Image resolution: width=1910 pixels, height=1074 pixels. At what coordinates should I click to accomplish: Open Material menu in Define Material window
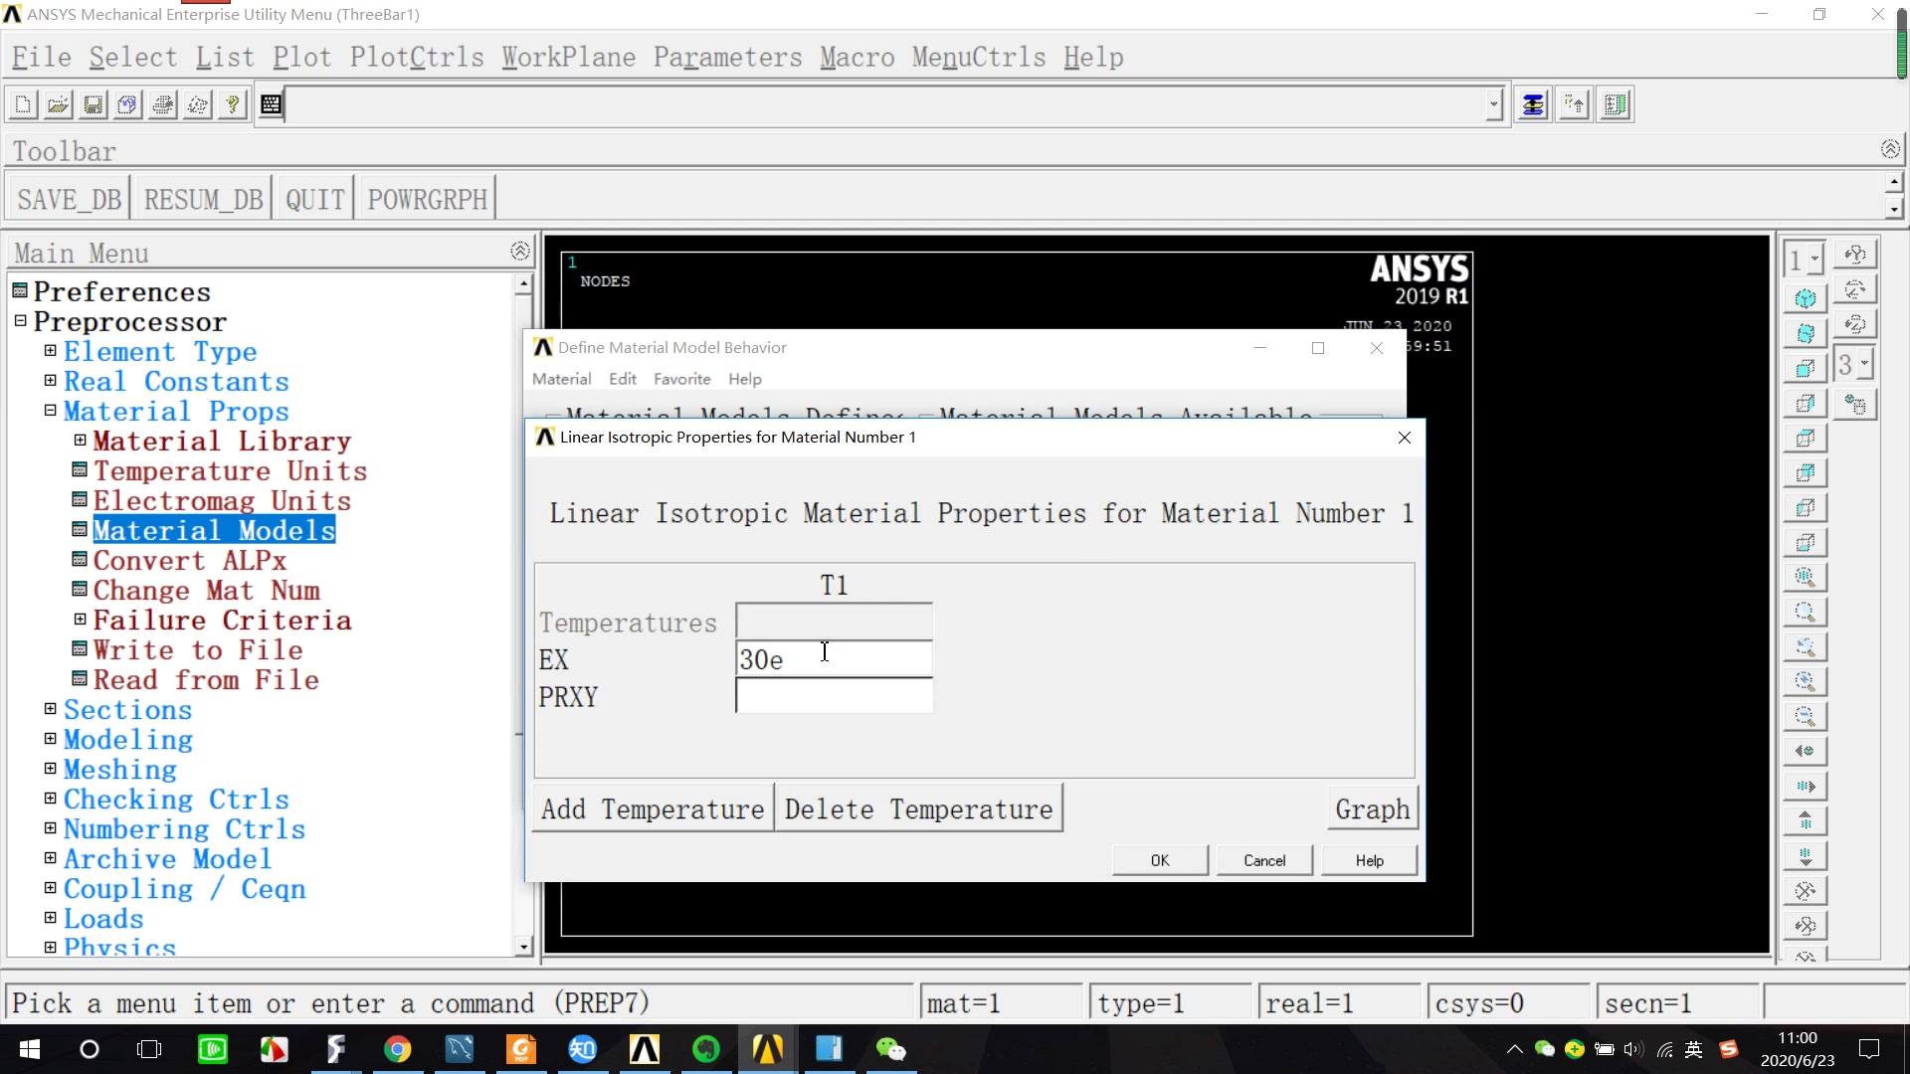point(561,379)
